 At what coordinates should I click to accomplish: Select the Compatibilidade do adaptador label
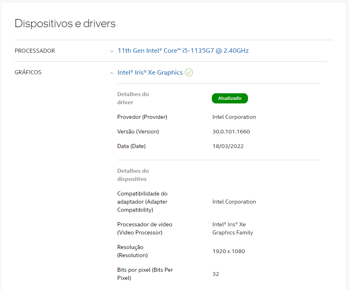142,202
